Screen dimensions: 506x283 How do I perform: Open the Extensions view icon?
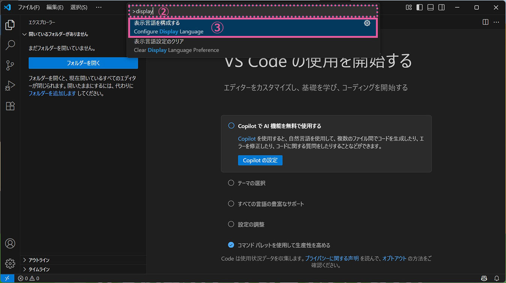[x=10, y=106]
